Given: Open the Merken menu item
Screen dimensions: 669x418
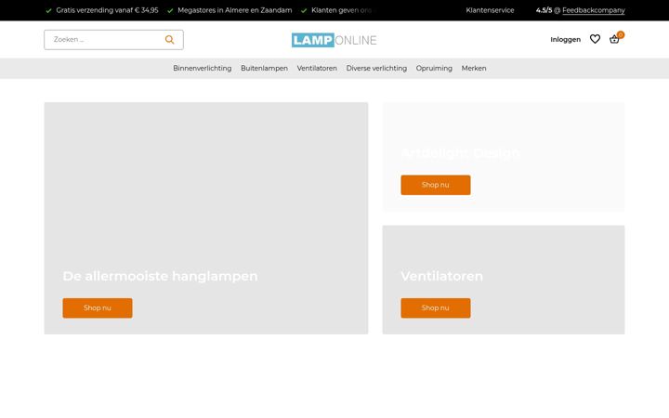Looking at the screenshot, I should [474, 68].
